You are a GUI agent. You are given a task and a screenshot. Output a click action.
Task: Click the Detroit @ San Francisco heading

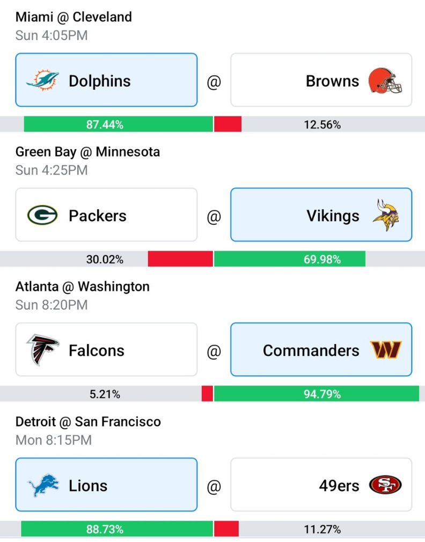point(88,422)
